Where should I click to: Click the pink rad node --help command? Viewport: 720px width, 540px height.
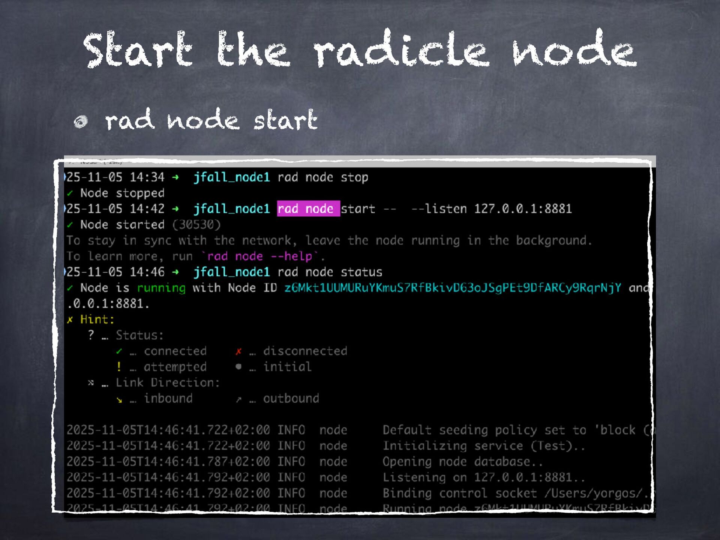tap(259, 256)
